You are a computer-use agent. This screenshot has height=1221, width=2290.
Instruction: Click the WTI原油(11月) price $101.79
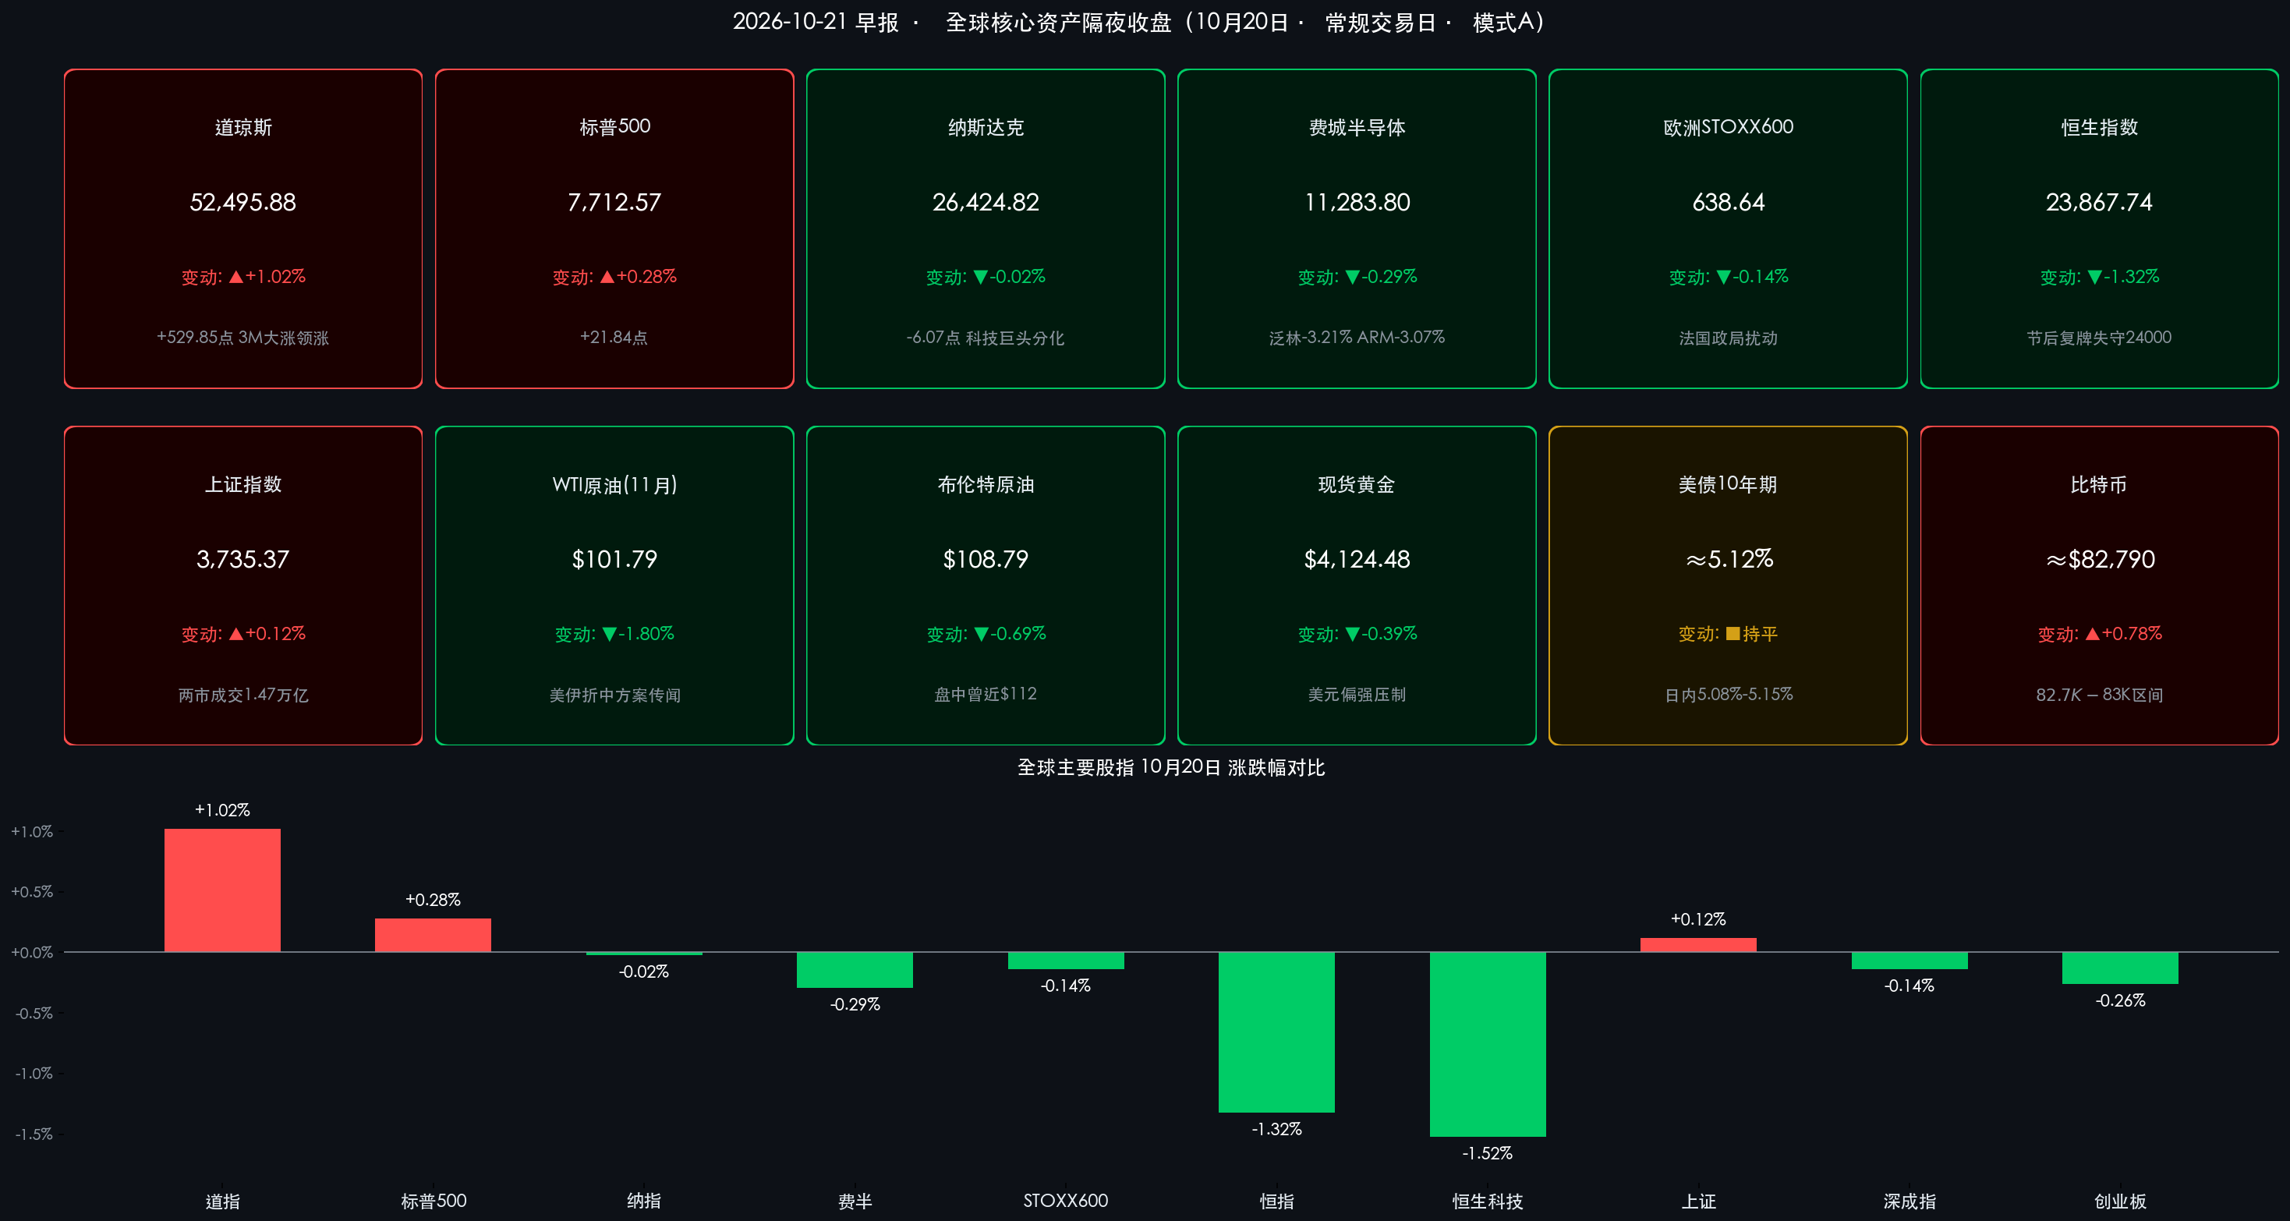[614, 559]
